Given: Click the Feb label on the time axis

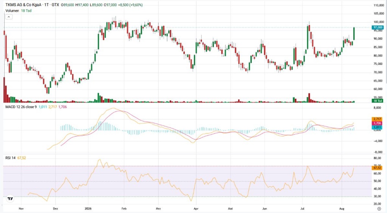Looking at the screenshot, I should [124, 208].
